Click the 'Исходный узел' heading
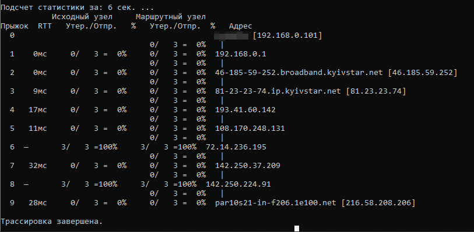 click(82, 17)
